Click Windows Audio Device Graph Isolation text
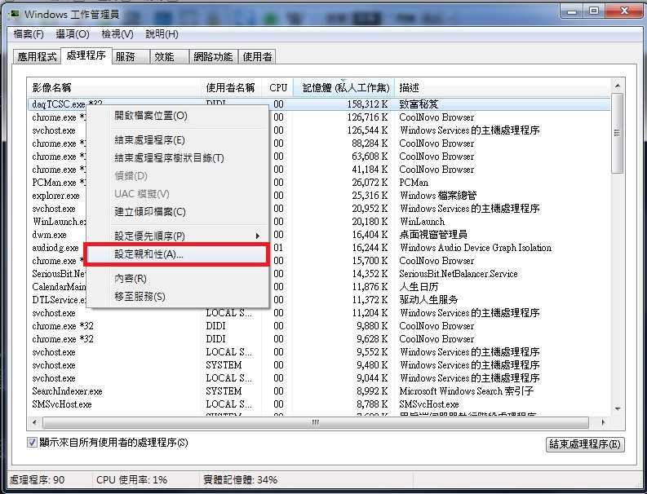Viewport: 647px width, 494px height. (x=476, y=248)
